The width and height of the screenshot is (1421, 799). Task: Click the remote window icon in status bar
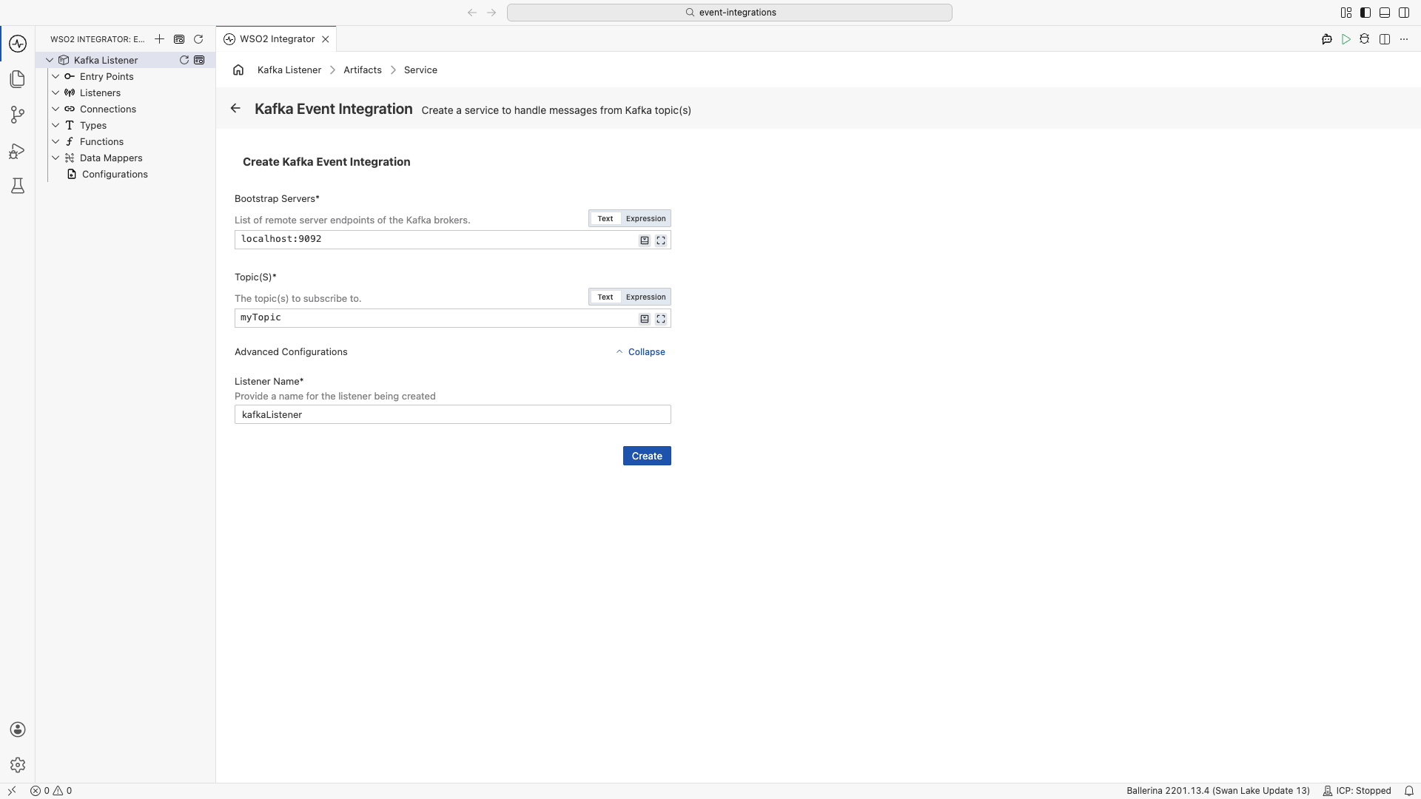tap(12, 791)
